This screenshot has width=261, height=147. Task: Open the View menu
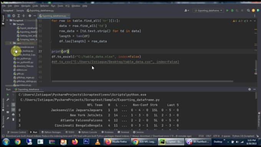[x=17, y=6]
